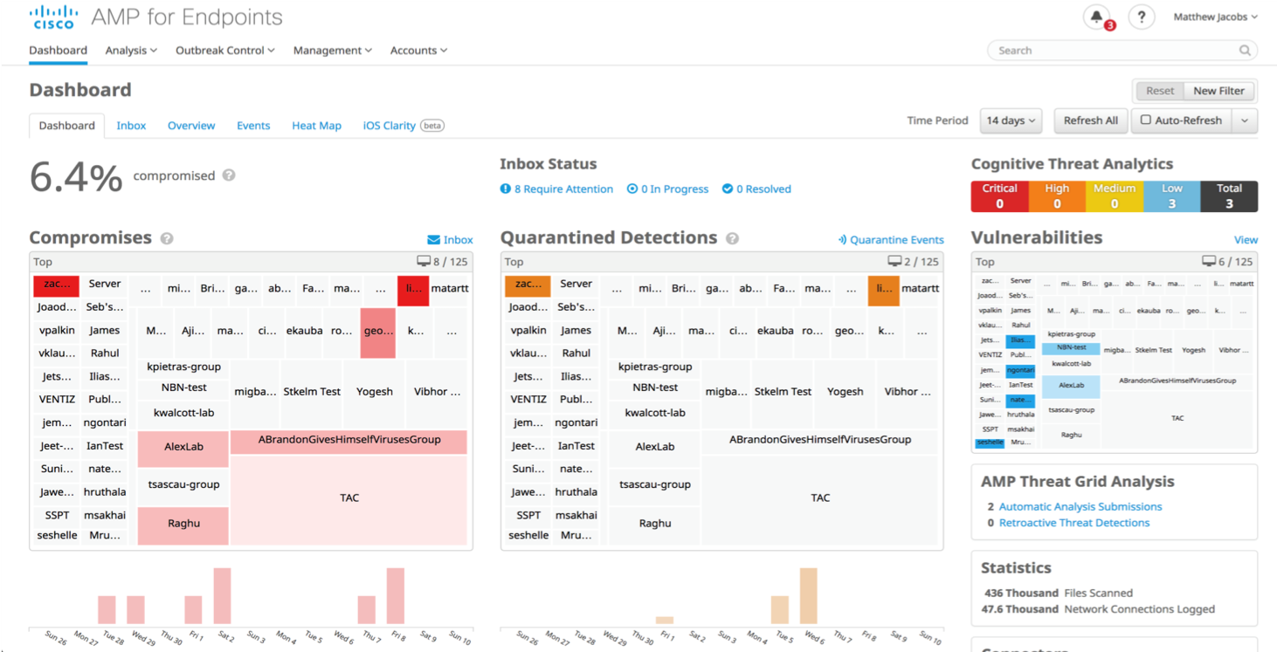The image size is (1277, 652).
Task: Select the Reset filter toggle button
Action: coord(1160,91)
